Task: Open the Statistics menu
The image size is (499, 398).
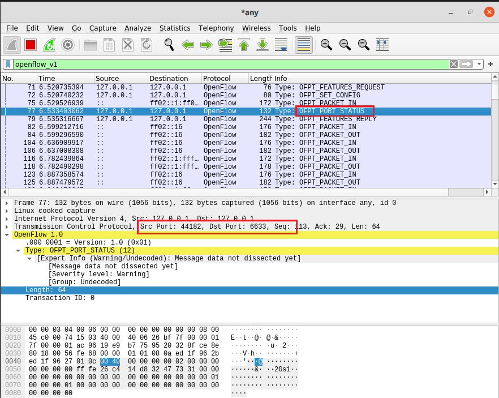Action: [x=174, y=28]
